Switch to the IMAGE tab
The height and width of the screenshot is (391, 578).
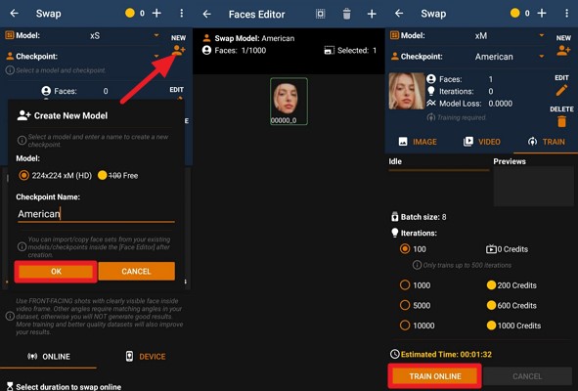(x=418, y=142)
